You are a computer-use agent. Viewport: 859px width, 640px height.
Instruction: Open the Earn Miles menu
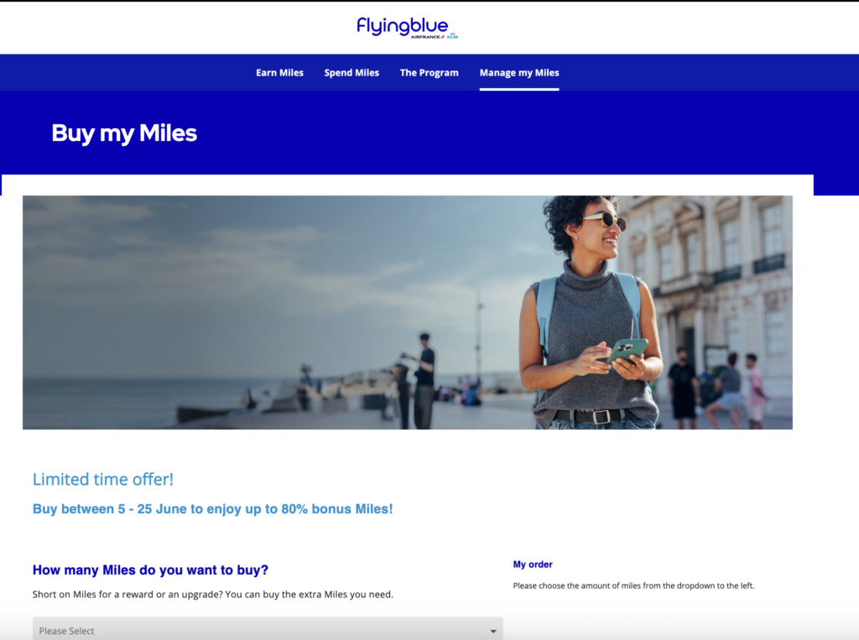279,73
